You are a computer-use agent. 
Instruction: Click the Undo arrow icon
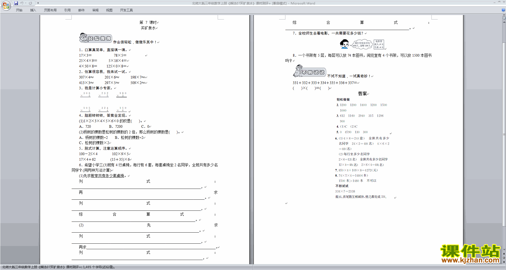point(22,3)
